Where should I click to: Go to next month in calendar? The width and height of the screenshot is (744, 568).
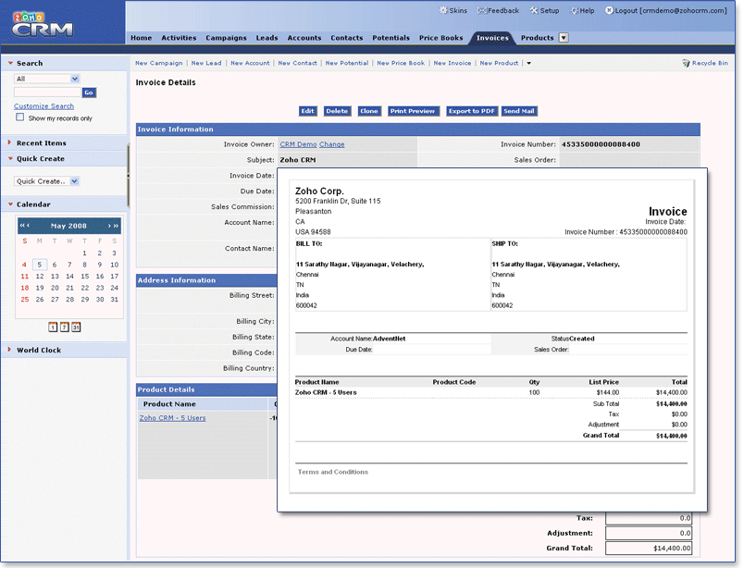point(109,226)
